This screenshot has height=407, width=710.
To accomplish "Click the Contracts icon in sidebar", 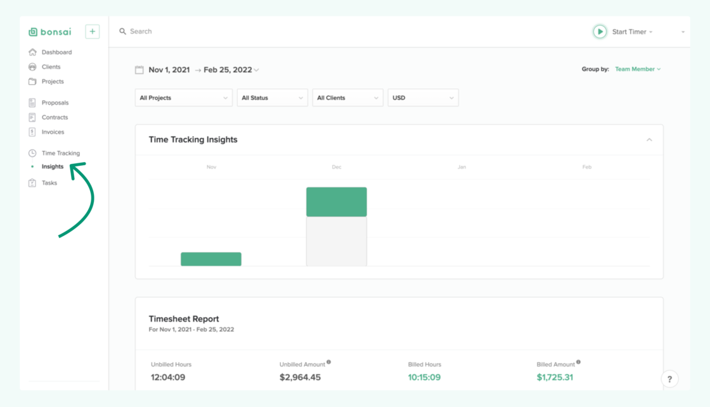I will pos(32,117).
